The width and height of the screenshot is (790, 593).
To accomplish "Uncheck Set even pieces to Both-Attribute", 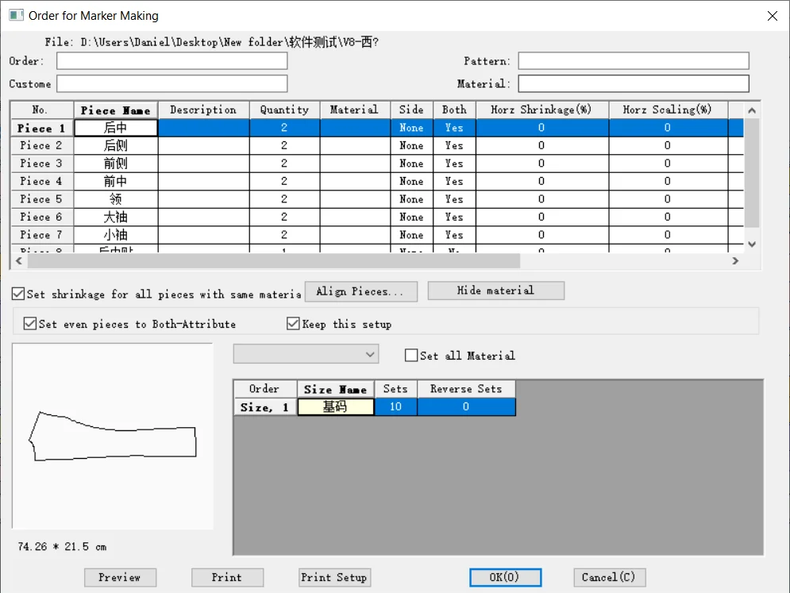I will click(30, 324).
